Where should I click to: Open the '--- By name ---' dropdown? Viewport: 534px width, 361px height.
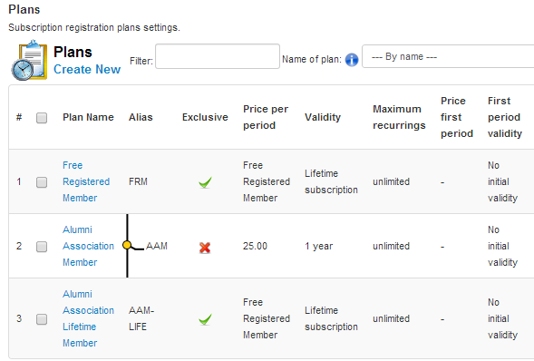pyautogui.click(x=448, y=56)
